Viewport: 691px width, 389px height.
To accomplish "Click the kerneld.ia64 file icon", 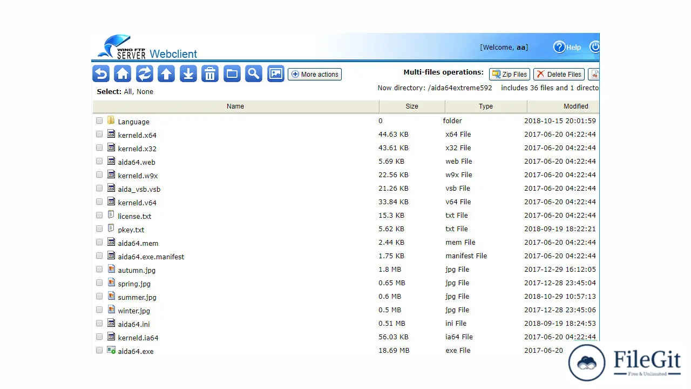I will [111, 337].
